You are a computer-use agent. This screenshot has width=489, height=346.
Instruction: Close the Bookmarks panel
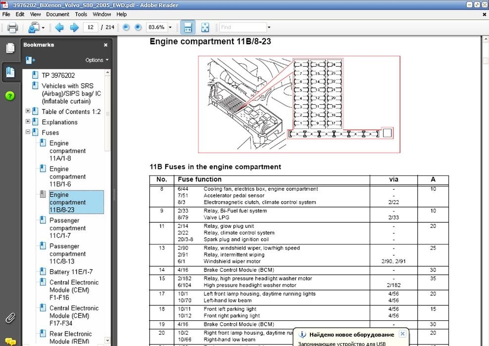pos(105,45)
